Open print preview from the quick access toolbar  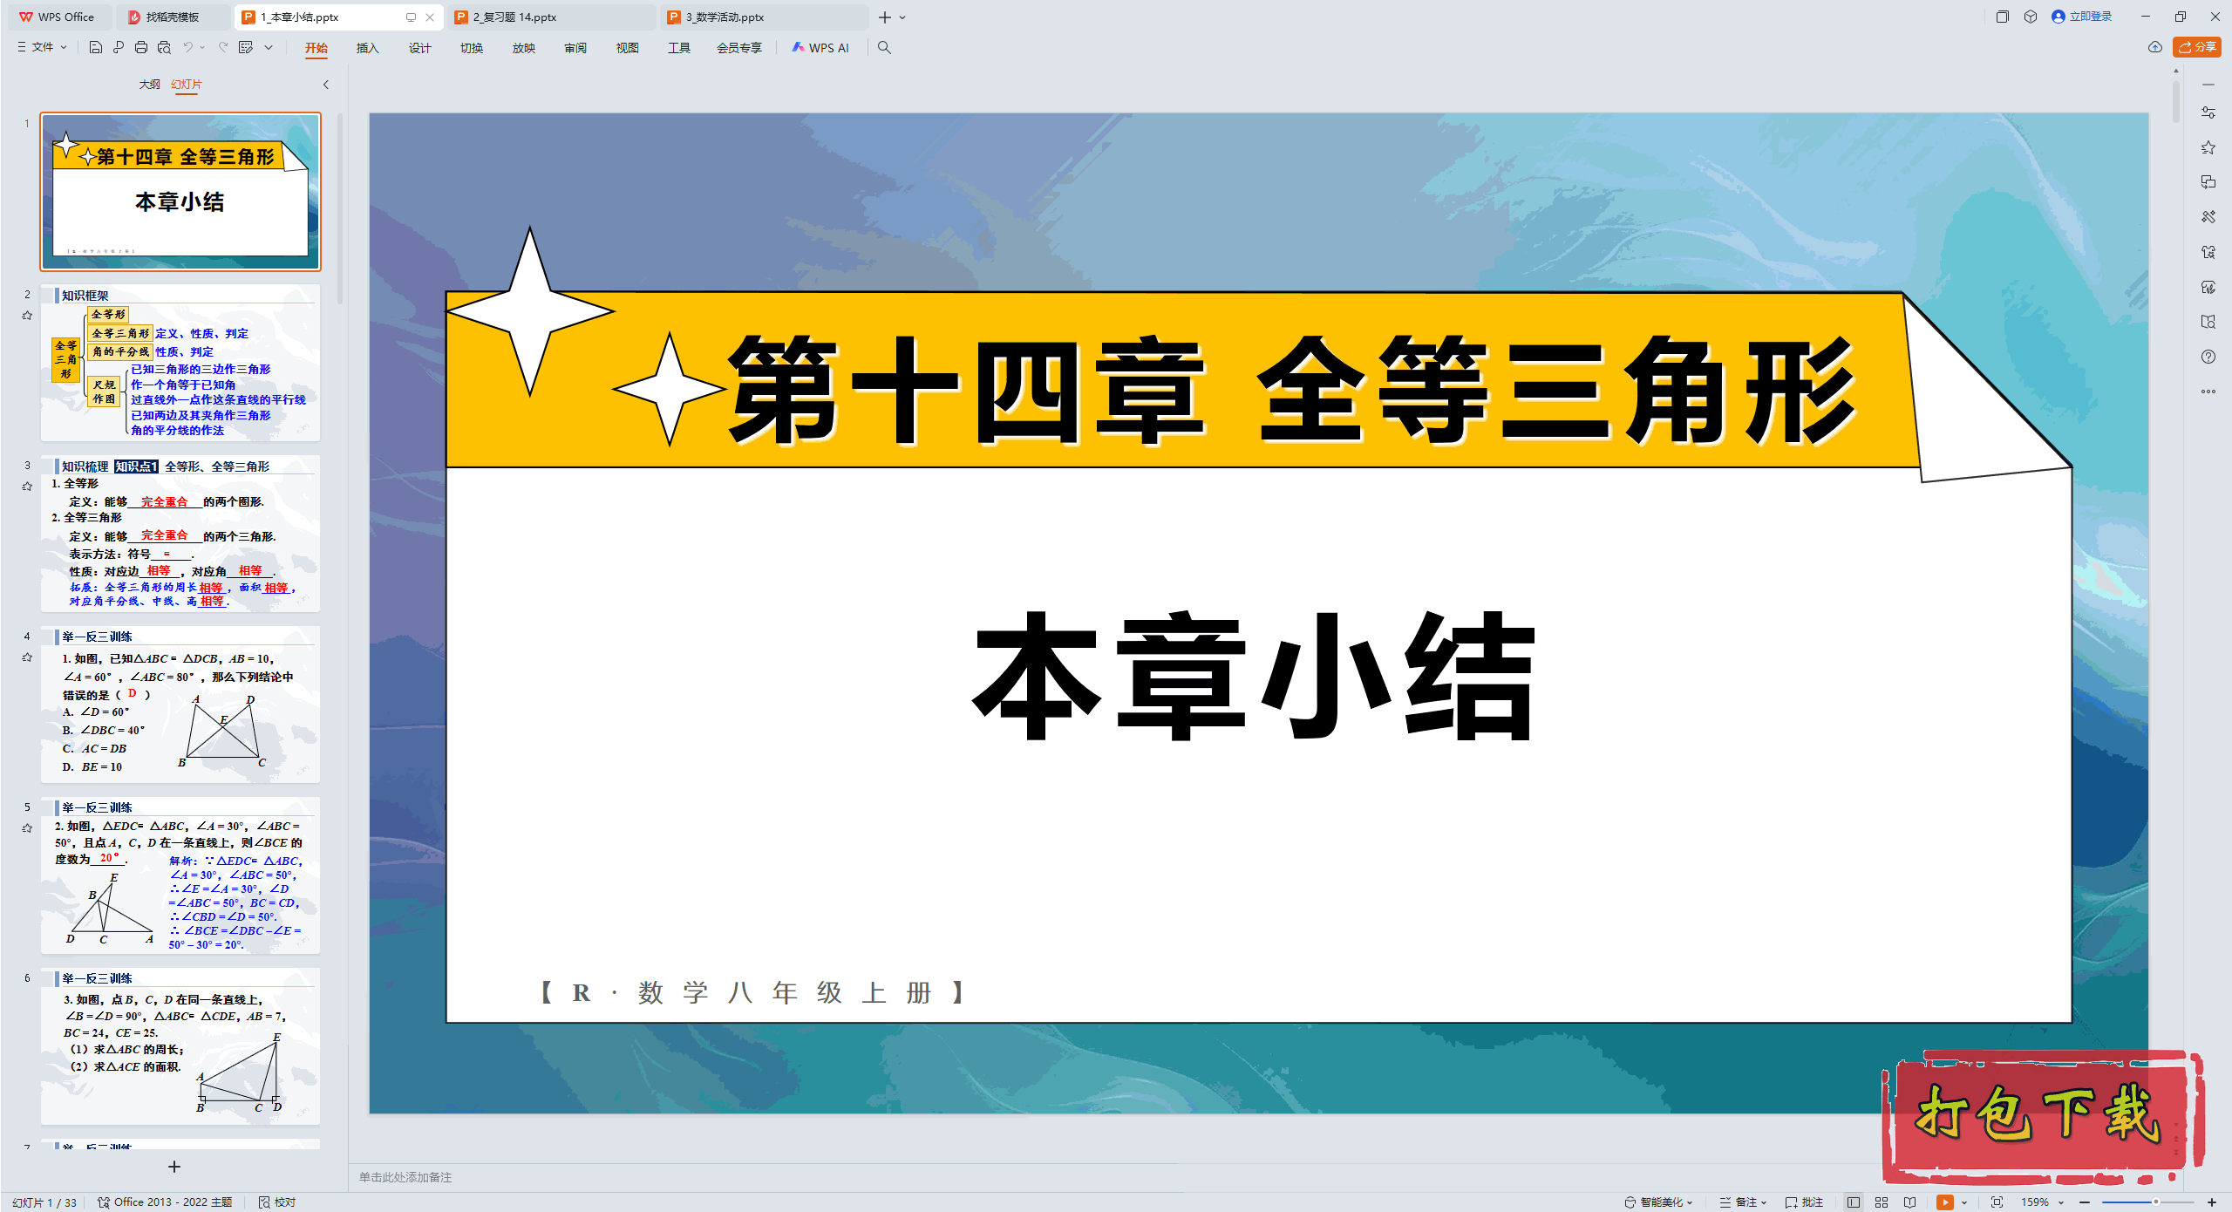[x=165, y=48]
